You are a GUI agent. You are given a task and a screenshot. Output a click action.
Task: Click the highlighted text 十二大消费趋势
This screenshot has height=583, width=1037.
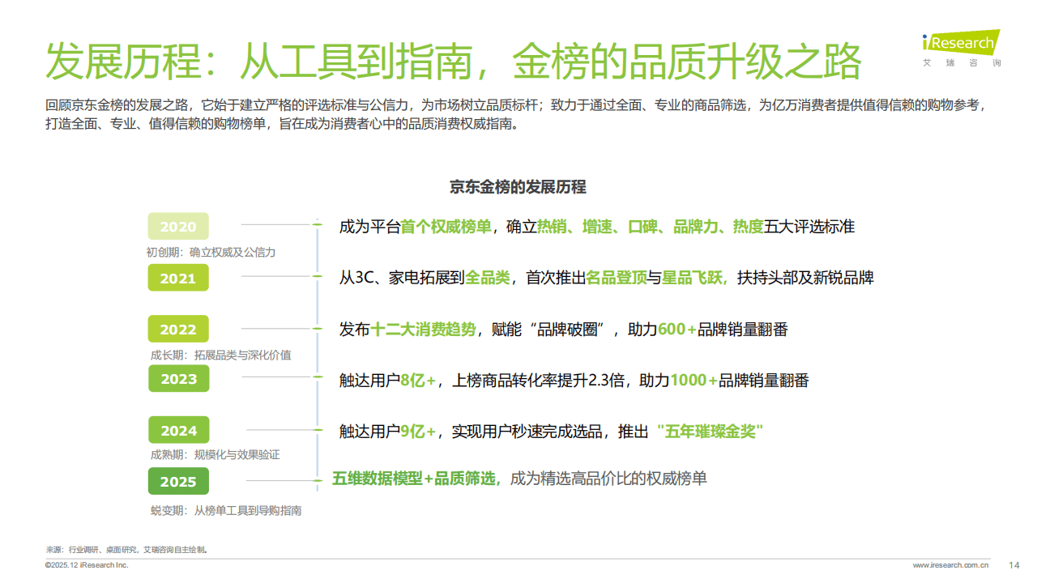[423, 330]
